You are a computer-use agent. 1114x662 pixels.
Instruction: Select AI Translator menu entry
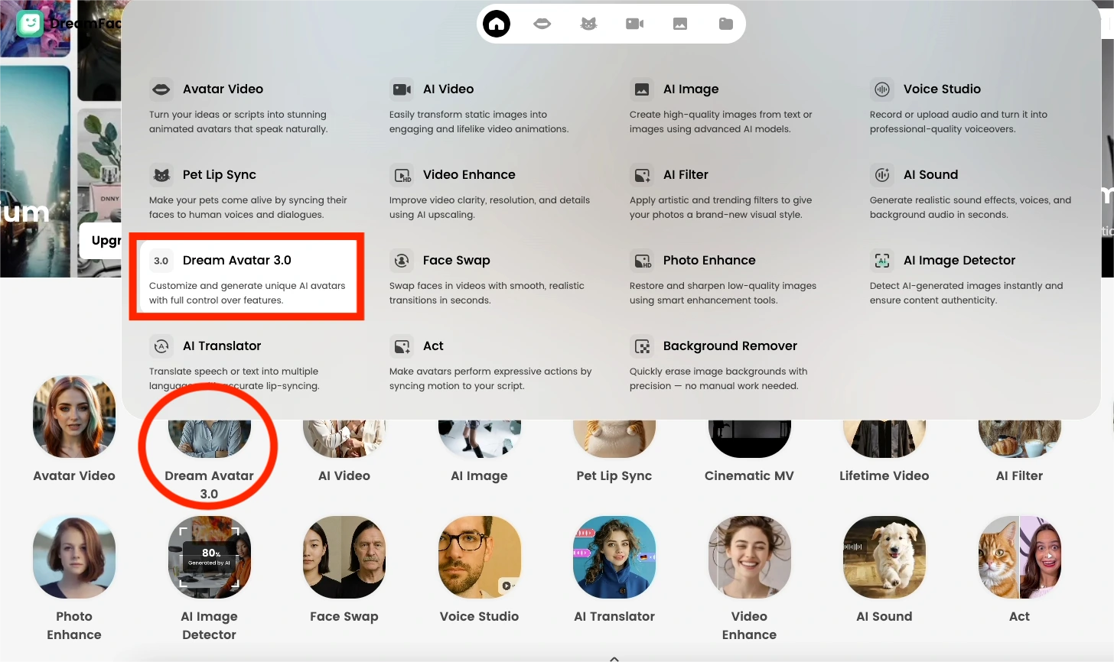point(221,346)
